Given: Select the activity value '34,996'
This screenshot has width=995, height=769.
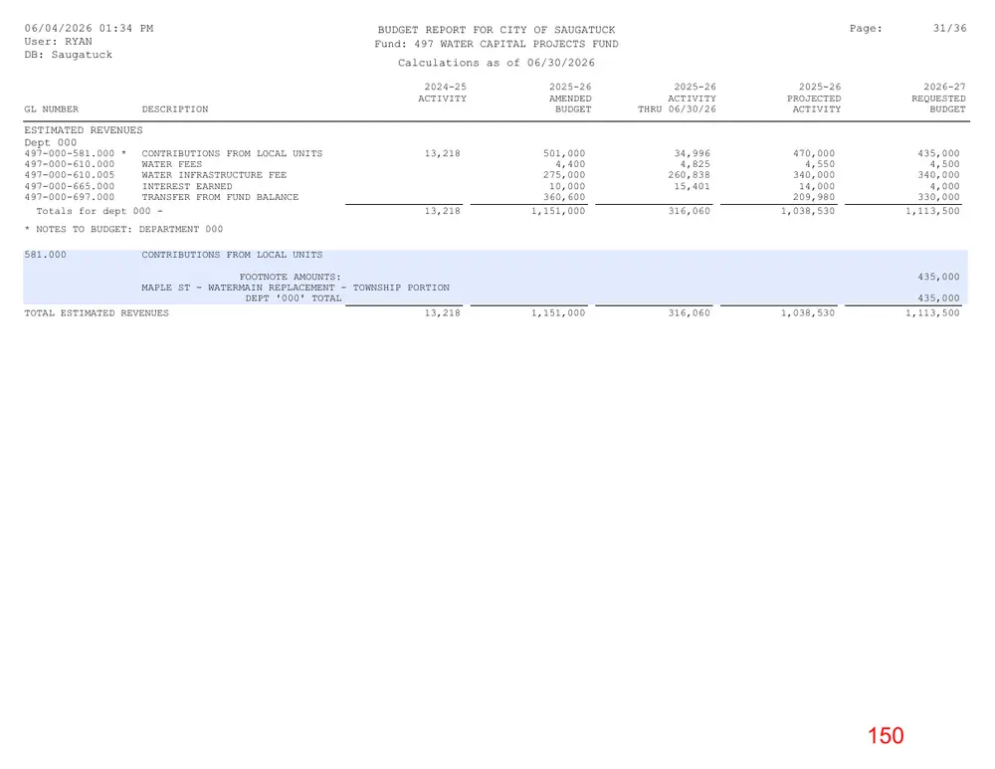Looking at the screenshot, I should pyautogui.click(x=693, y=153).
